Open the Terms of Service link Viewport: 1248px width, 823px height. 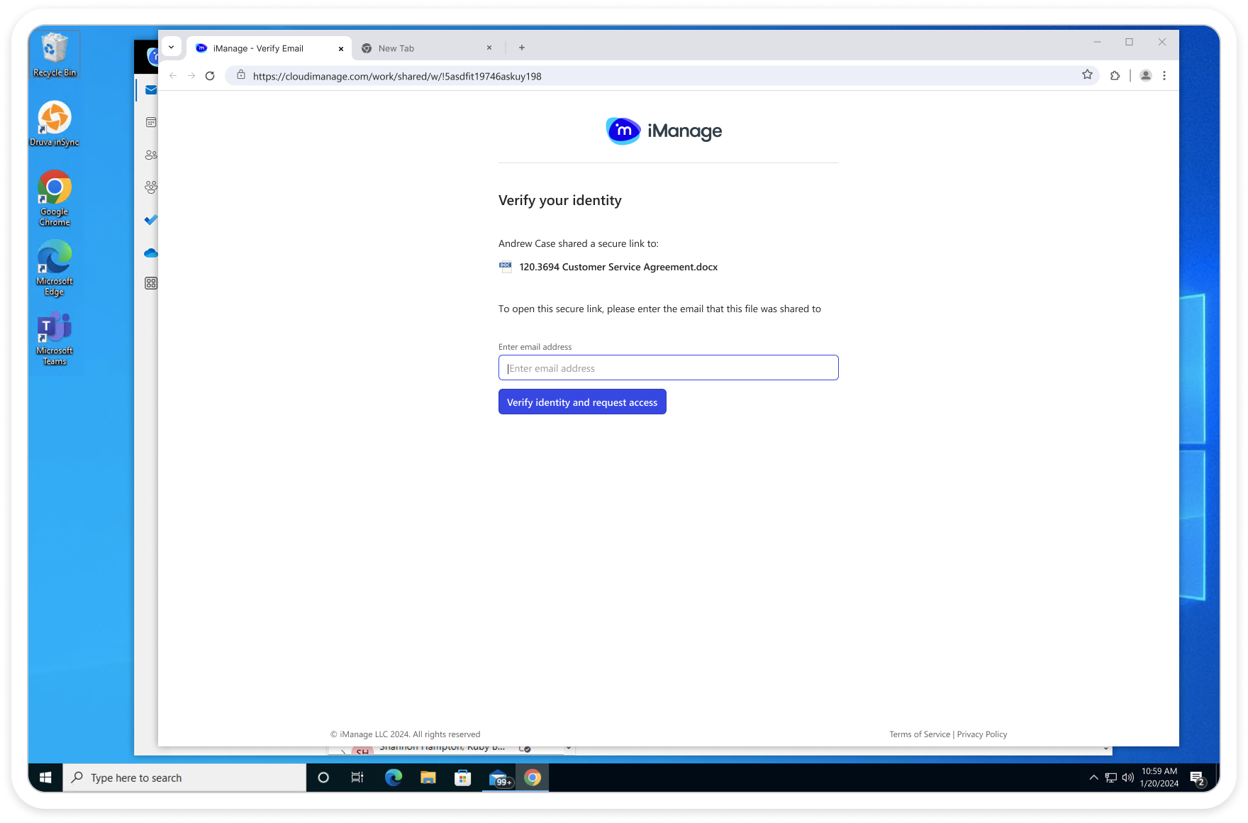click(920, 734)
